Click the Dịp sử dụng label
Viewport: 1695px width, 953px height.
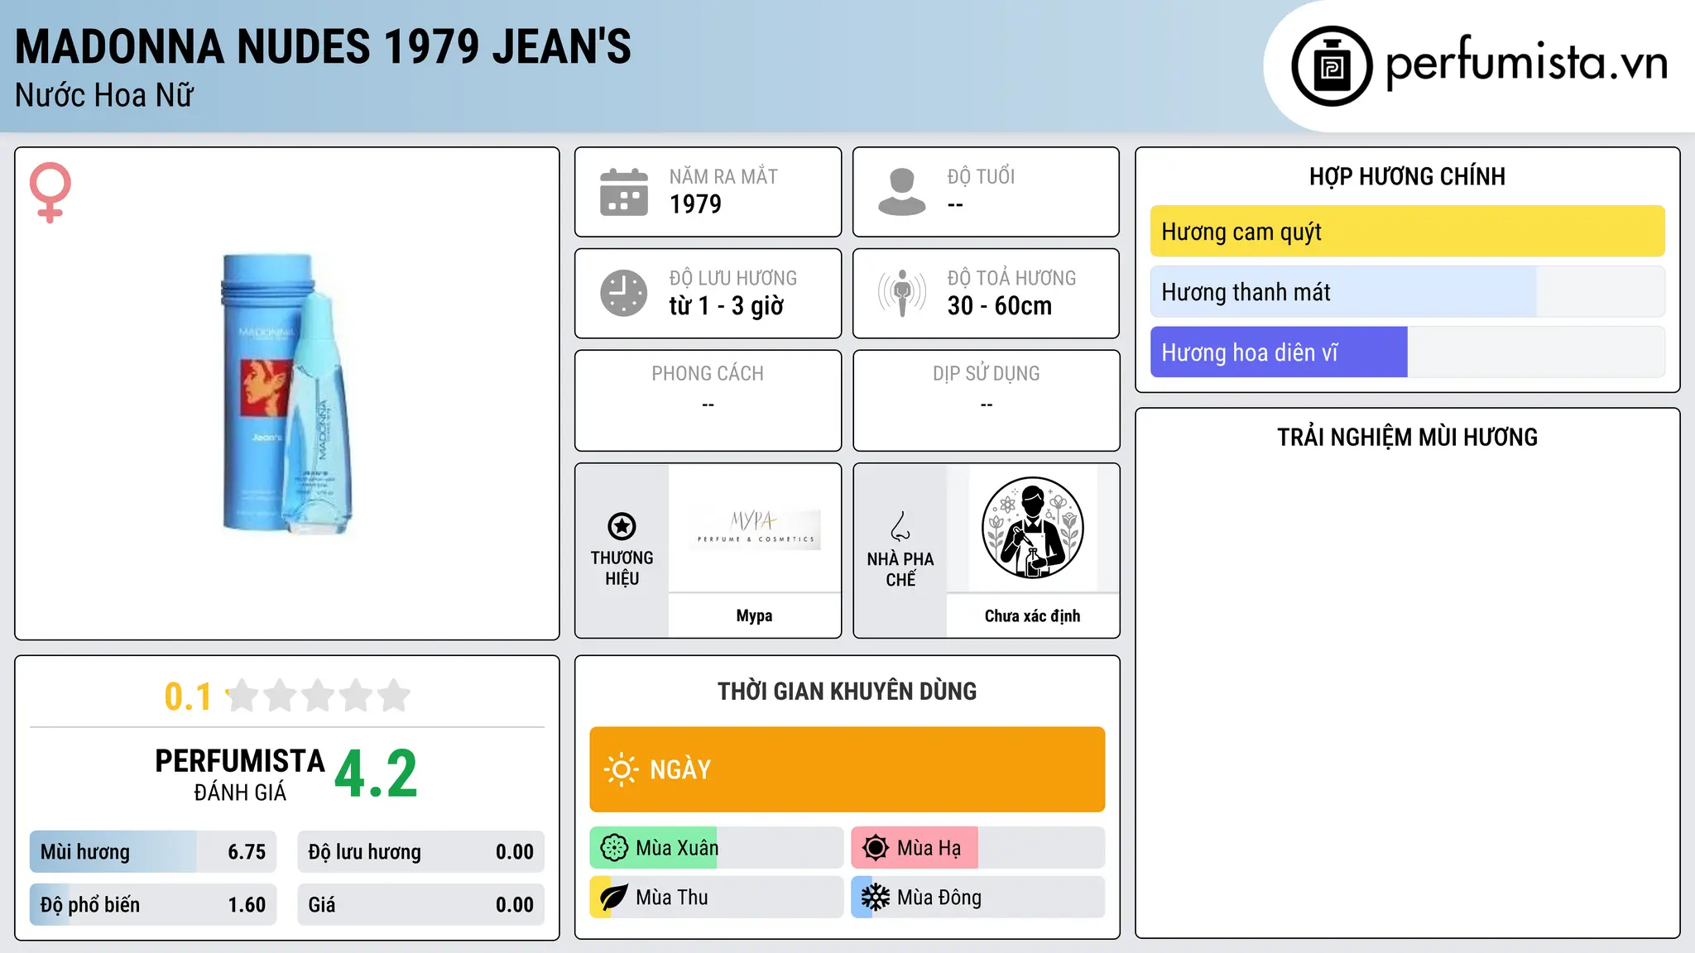click(987, 374)
